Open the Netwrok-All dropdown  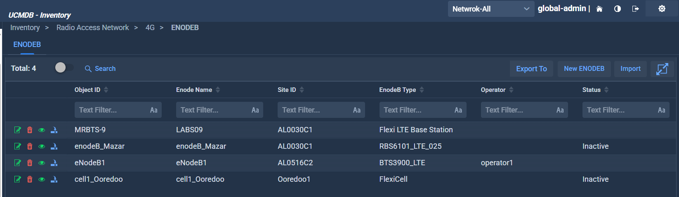pyautogui.click(x=490, y=9)
